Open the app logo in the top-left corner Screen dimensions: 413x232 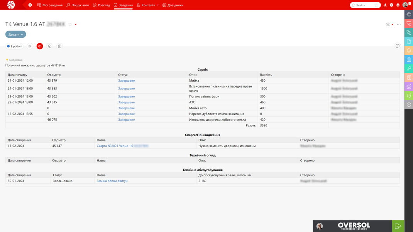pyautogui.click(x=11, y=5)
